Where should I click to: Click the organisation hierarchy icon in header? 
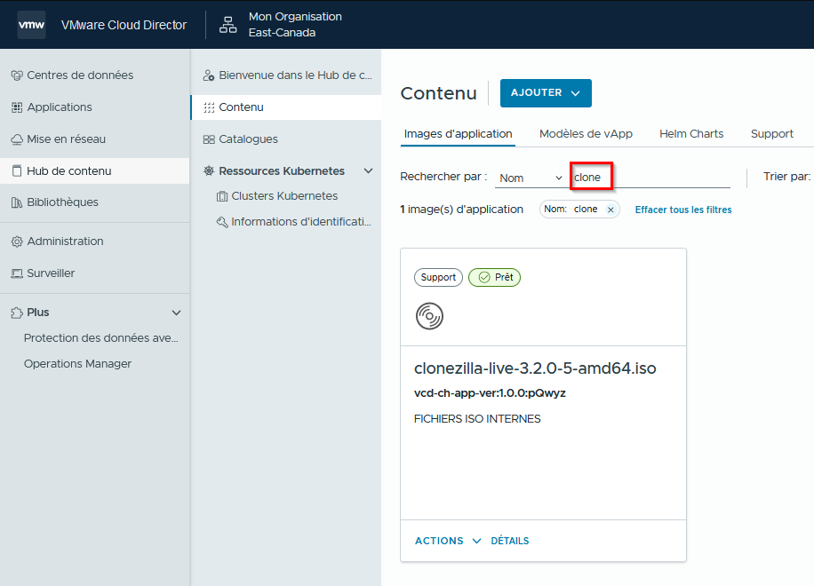click(227, 25)
